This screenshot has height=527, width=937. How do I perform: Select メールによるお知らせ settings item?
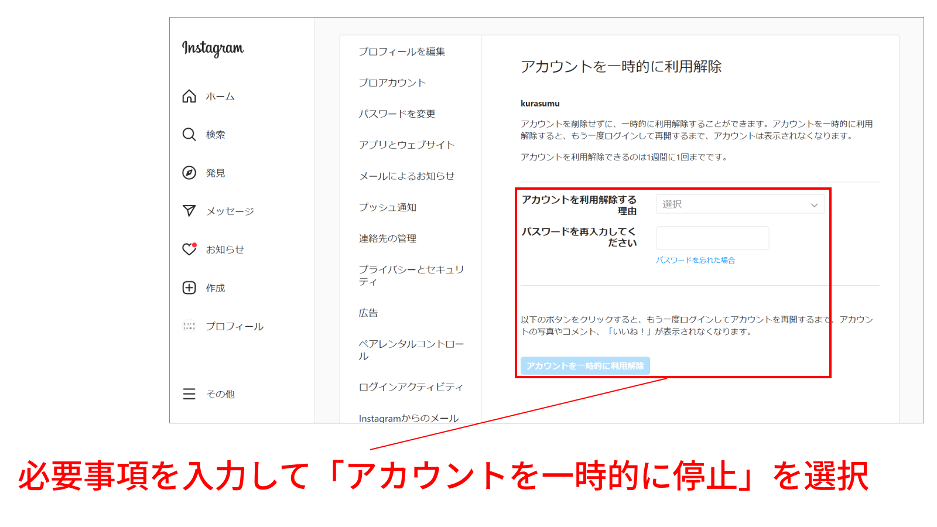(x=407, y=176)
